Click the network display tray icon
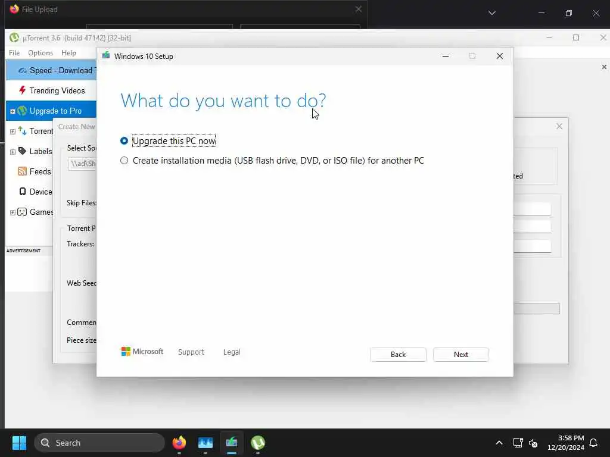Screen dimensions: 610x457 pyautogui.click(x=518, y=443)
